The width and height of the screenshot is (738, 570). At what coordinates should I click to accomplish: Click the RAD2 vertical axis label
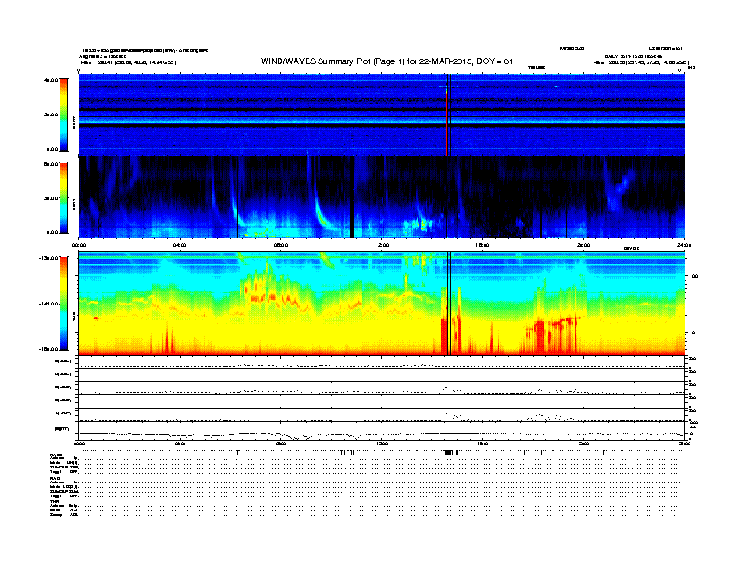click(x=74, y=122)
